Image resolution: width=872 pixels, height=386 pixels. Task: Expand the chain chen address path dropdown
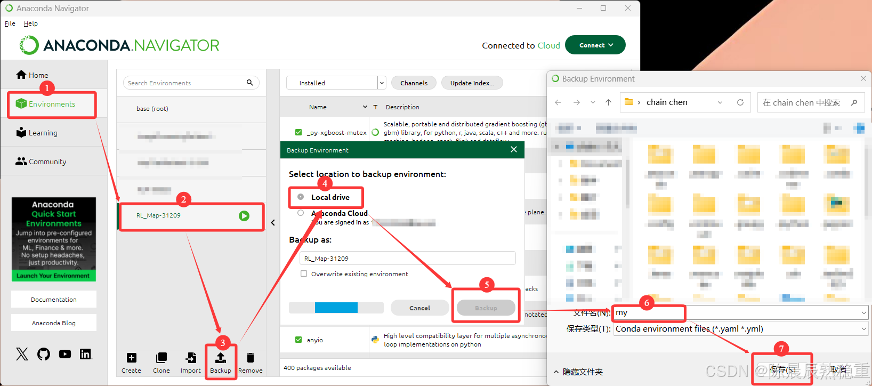[x=720, y=102]
